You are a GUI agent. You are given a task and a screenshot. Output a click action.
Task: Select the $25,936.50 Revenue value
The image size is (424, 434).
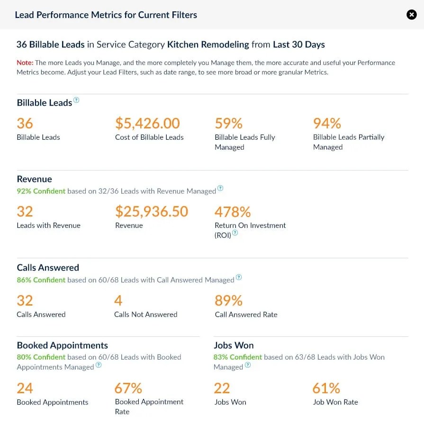pyautogui.click(x=152, y=211)
